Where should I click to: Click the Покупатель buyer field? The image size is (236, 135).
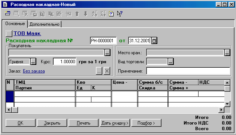pos(56,52)
